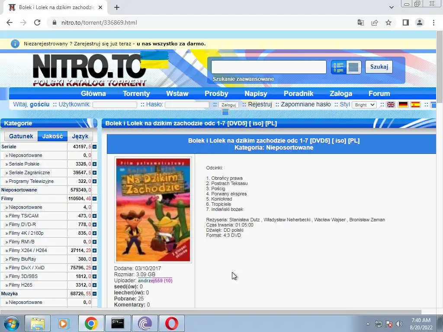
Task: Open the Filmy BluRay subcategory
Action: (22, 259)
